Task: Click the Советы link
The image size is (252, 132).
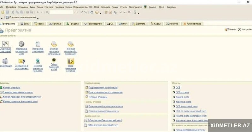Action: [230, 29]
